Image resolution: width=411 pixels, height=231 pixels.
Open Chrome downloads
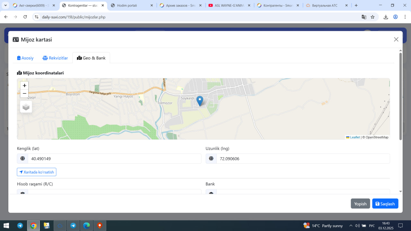coord(386,17)
